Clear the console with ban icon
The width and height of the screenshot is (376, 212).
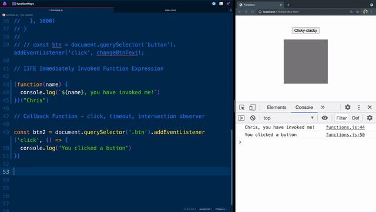pyautogui.click(x=253, y=118)
